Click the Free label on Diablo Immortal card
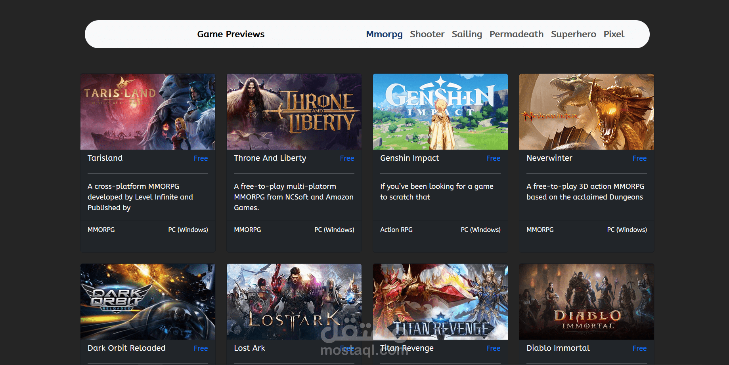 (x=639, y=348)
